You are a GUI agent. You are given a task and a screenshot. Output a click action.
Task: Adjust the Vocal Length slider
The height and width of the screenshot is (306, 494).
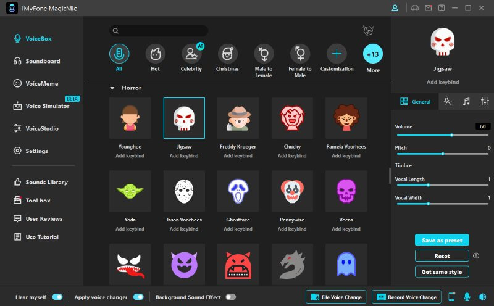[x=442, y=185]
